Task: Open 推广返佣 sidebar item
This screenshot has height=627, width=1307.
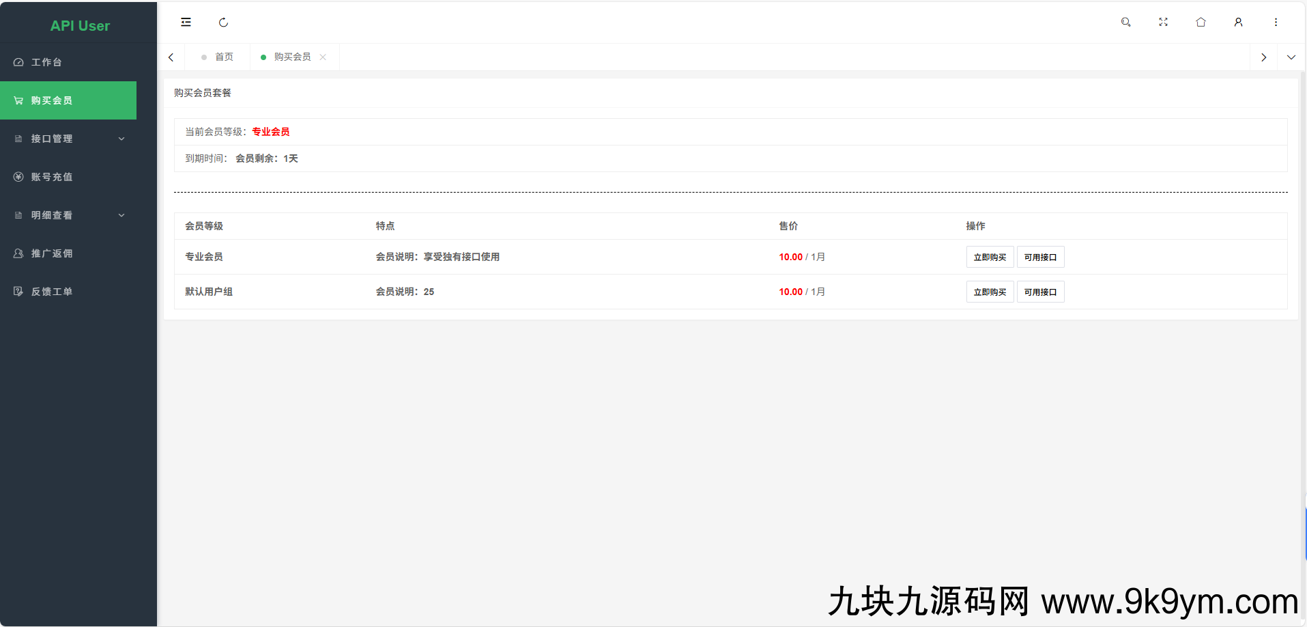Action: pos(51,253)
